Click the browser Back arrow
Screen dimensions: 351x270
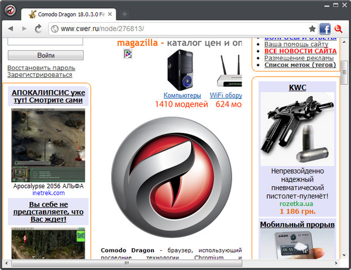click(x=11, y=28)
